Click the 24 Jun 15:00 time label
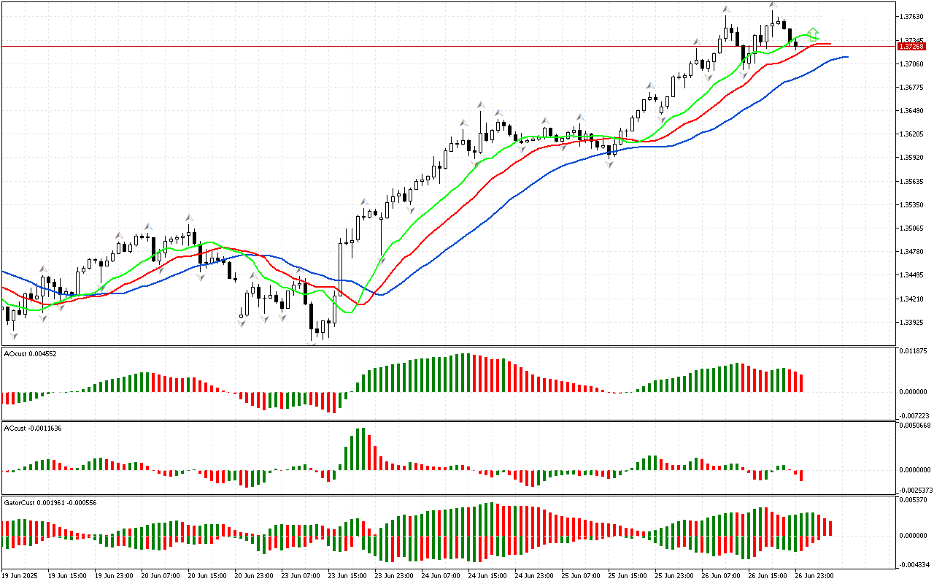Viewport: 934px width, 584px height. (x=489, y=575)
